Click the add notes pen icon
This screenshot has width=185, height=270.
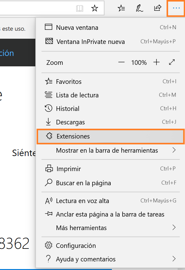pyautogui.click(x=140, y=8)
